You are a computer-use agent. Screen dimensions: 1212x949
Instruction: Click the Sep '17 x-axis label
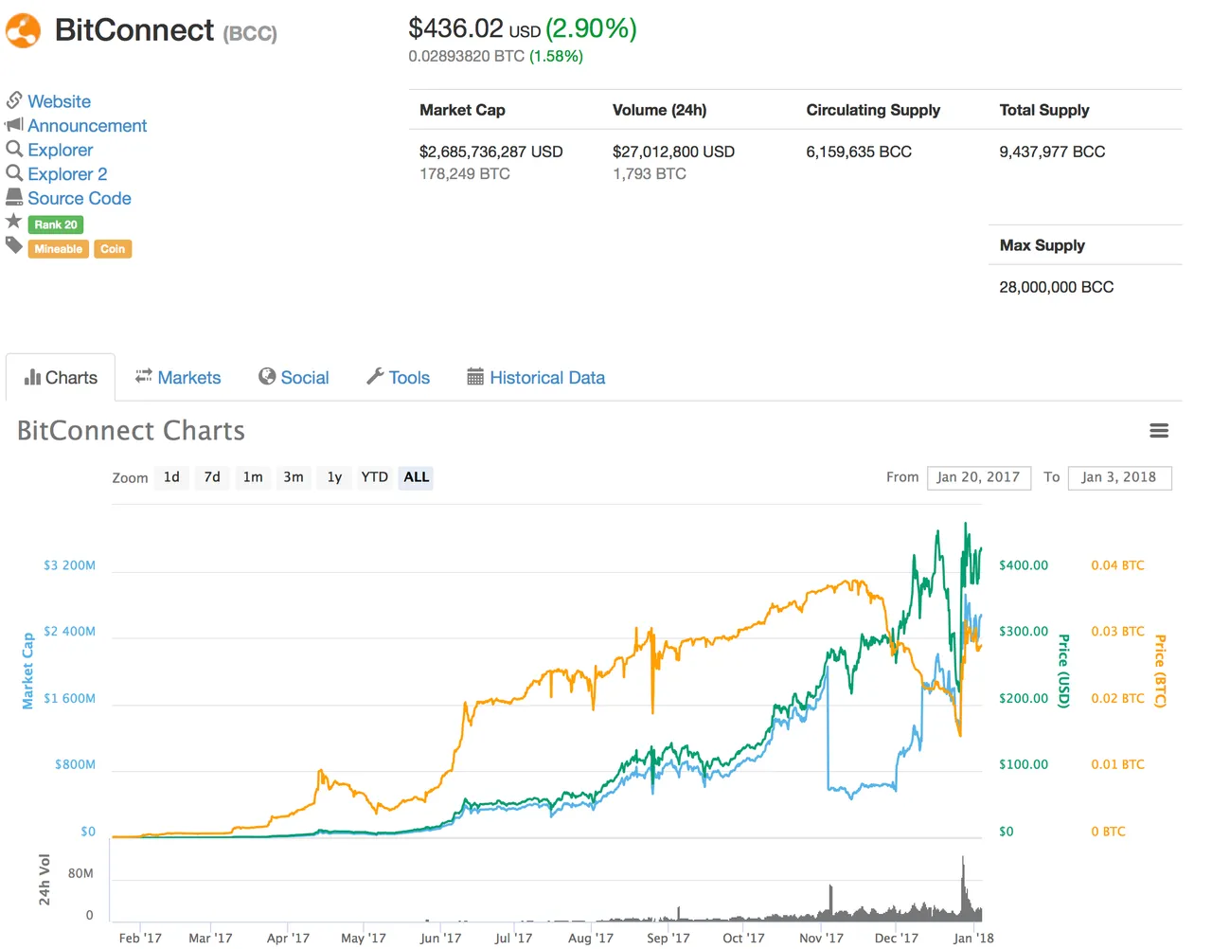668,938
